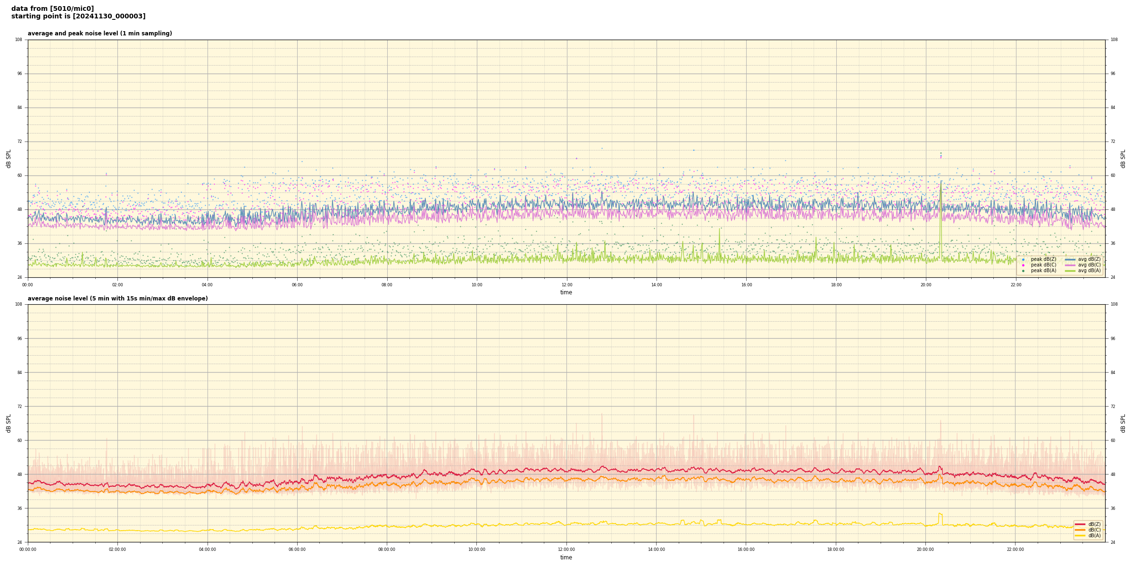The height and width of the screenshot is (566, 1132).
Task: Click the avg dB(Z) blue legend line
Action: [x=1070, y=259]
